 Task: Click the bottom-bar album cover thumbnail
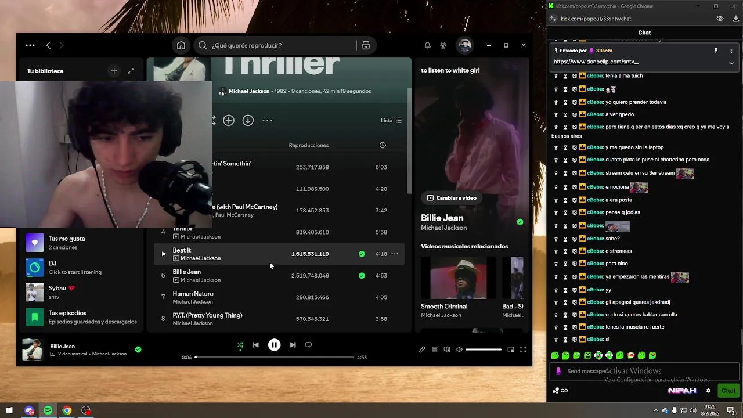click(33, 349)
